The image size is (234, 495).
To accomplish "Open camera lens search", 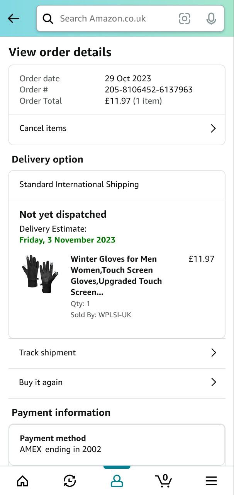I will pyautogui.click(x=185, y=19).
